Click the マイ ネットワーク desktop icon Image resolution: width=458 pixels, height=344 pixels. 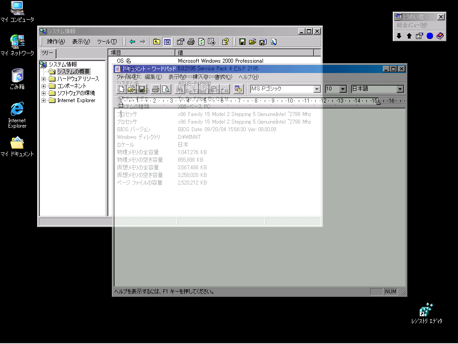coord(17,45)
